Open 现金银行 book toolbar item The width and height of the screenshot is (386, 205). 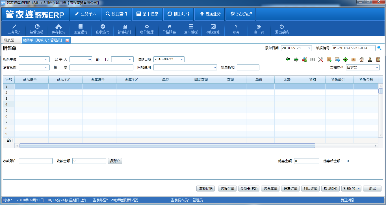tap(81, 29)
